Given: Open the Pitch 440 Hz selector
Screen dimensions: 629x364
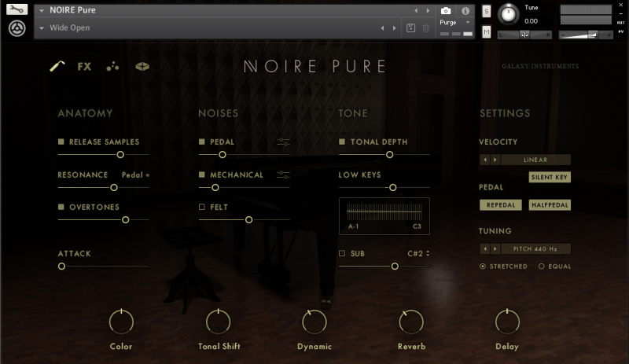Looking at the screenshot, I should [x=535, y=248].
